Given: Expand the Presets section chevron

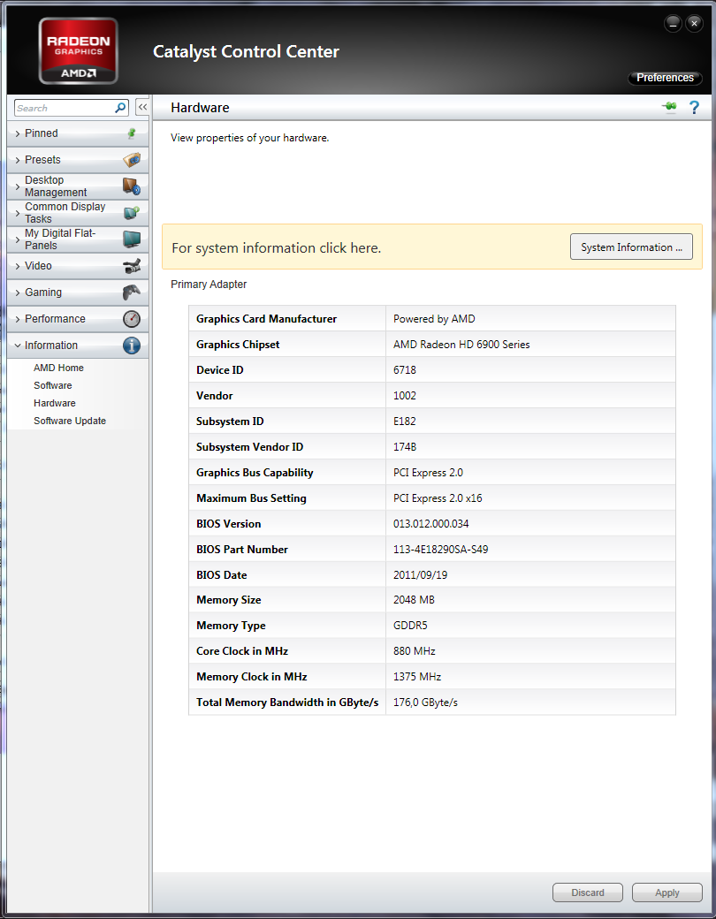Looking at the screenshot, I should (18, 160).
